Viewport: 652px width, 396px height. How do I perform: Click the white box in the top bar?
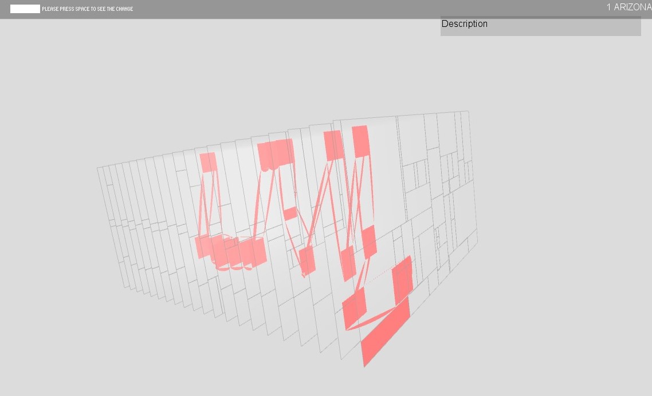click(25, 9)
